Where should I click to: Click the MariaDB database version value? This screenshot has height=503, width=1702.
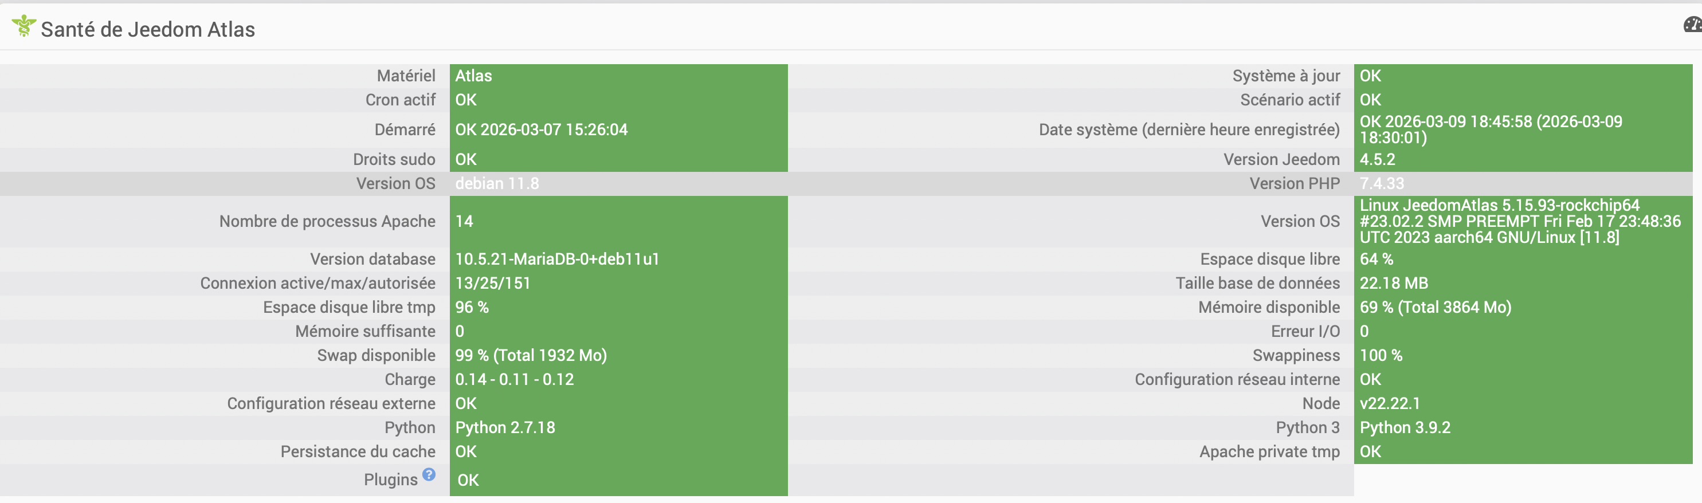[x=557, y=259]
